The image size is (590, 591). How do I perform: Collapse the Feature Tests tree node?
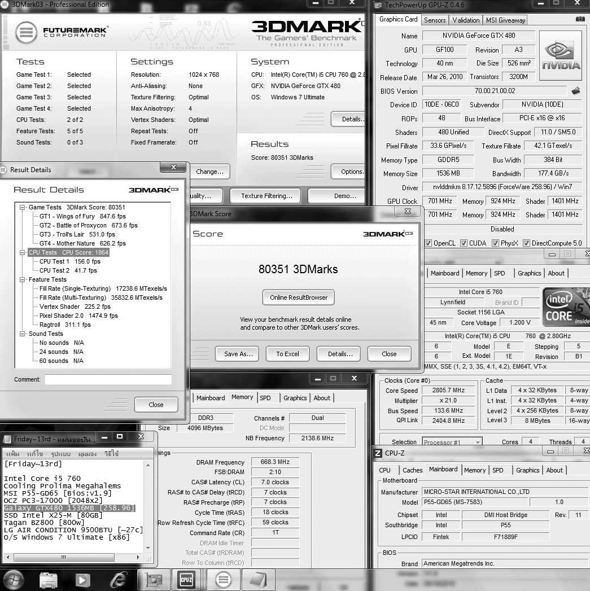(x=22, y=279)
